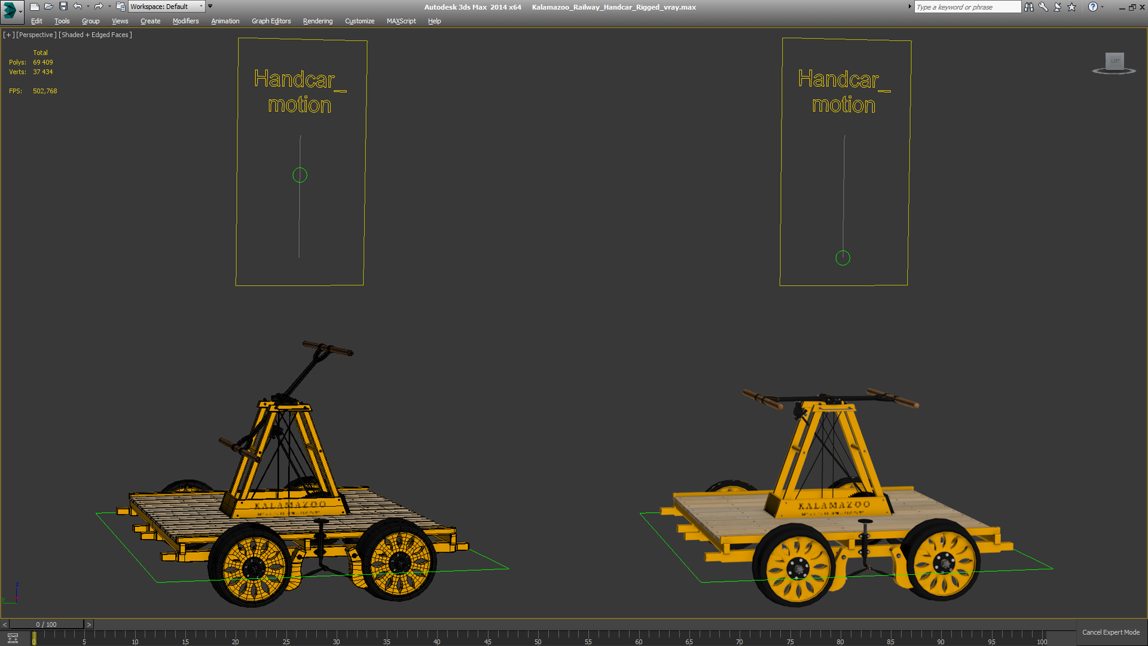Click the FPS value 502,768
This screenshot has width=1148, height=646.
(x=45, y=91)
